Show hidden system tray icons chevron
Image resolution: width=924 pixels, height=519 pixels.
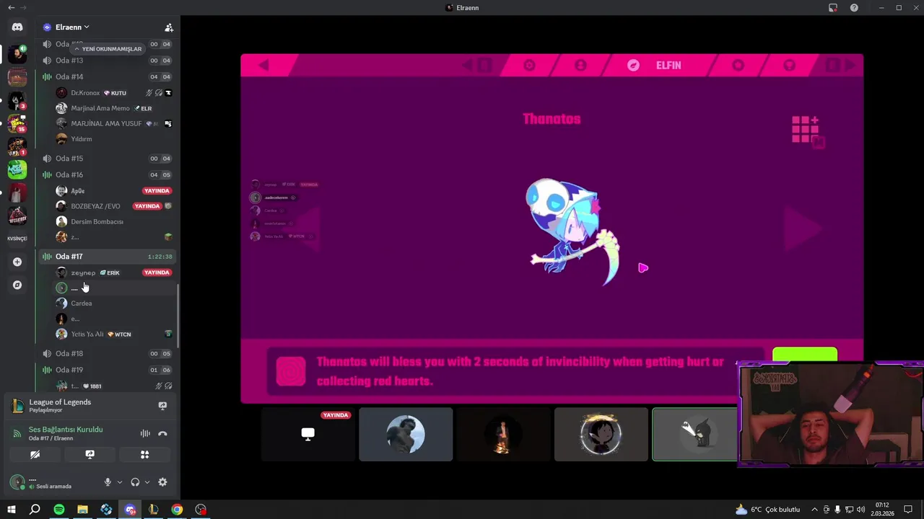(x=814, y=510)
